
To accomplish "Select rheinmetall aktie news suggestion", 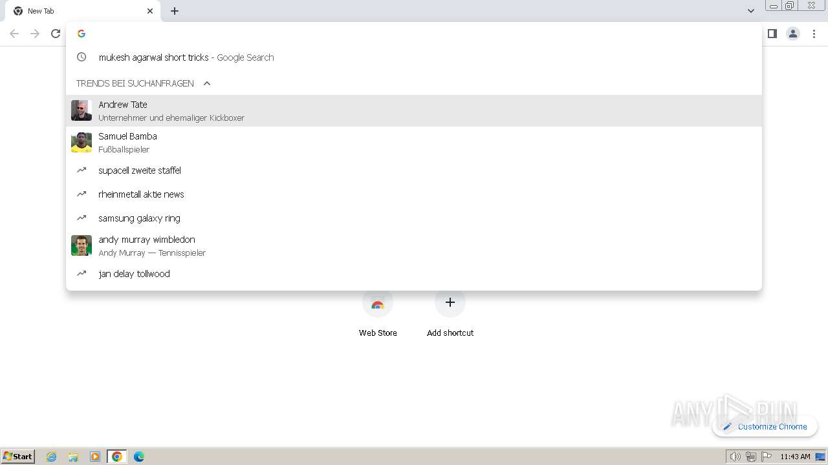I will click(x=414, y=194).
